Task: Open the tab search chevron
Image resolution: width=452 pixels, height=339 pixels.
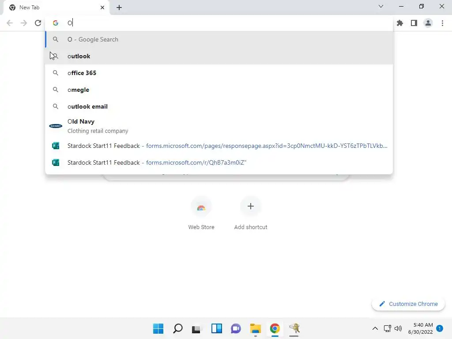Action: coord(381,6)
